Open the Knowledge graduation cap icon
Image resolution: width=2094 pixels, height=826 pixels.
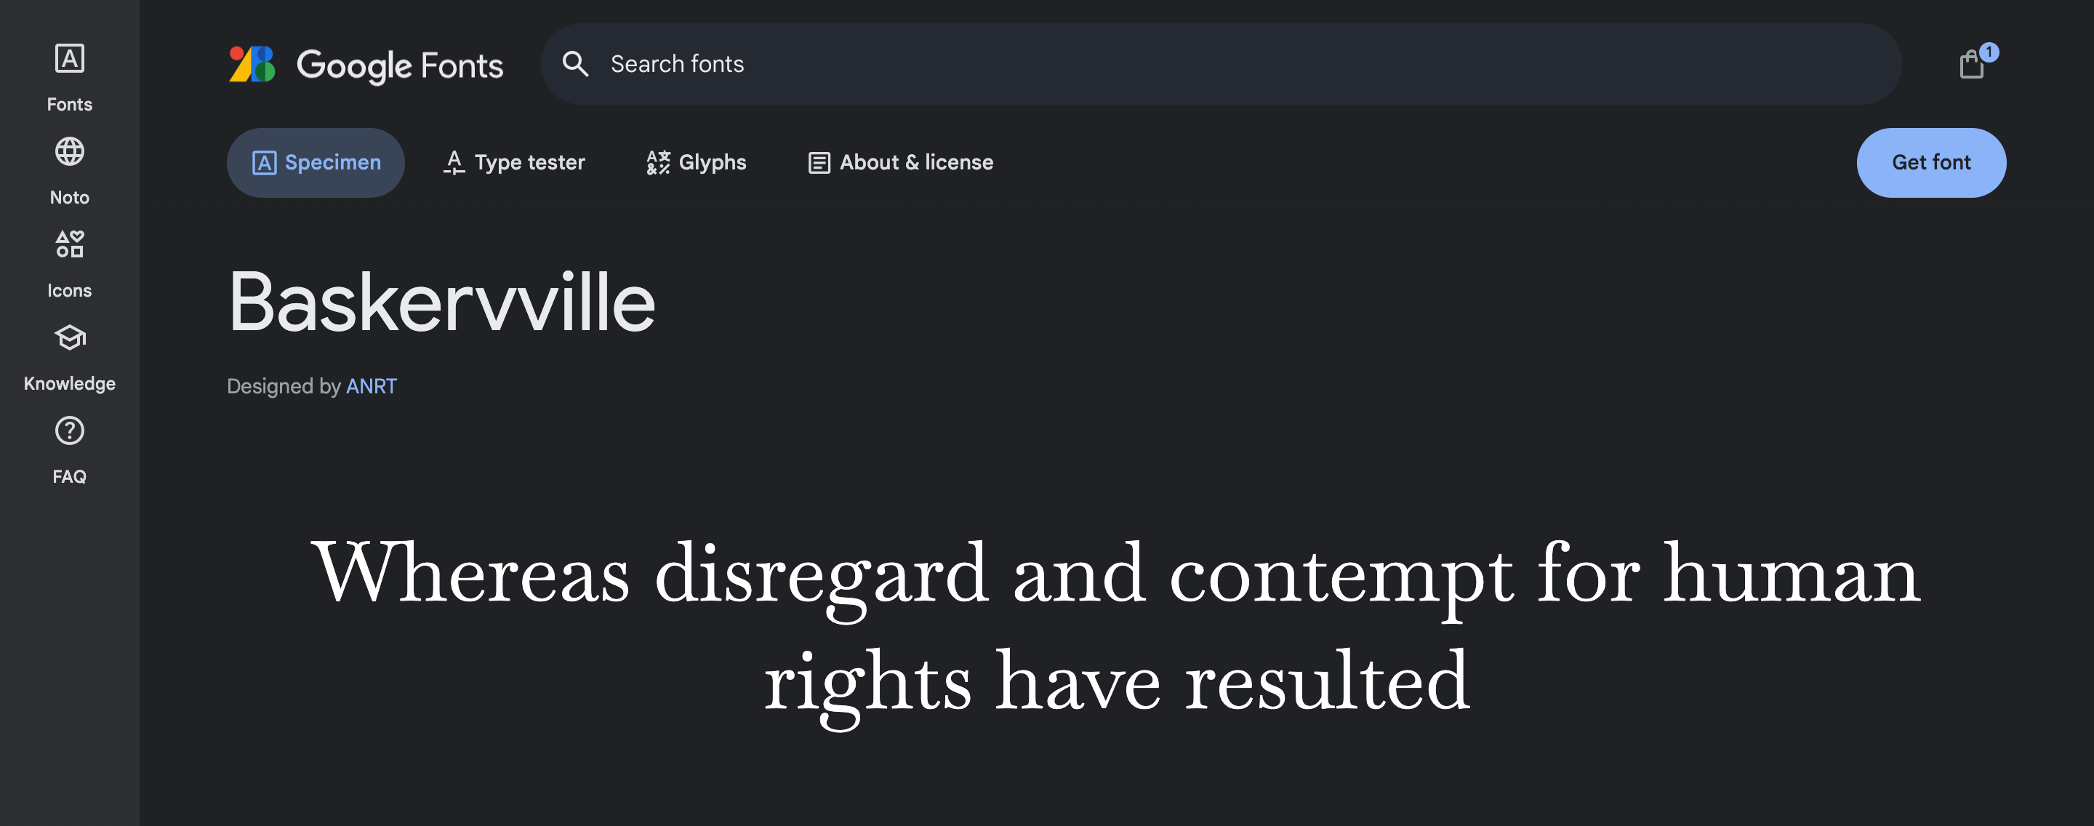69,337
